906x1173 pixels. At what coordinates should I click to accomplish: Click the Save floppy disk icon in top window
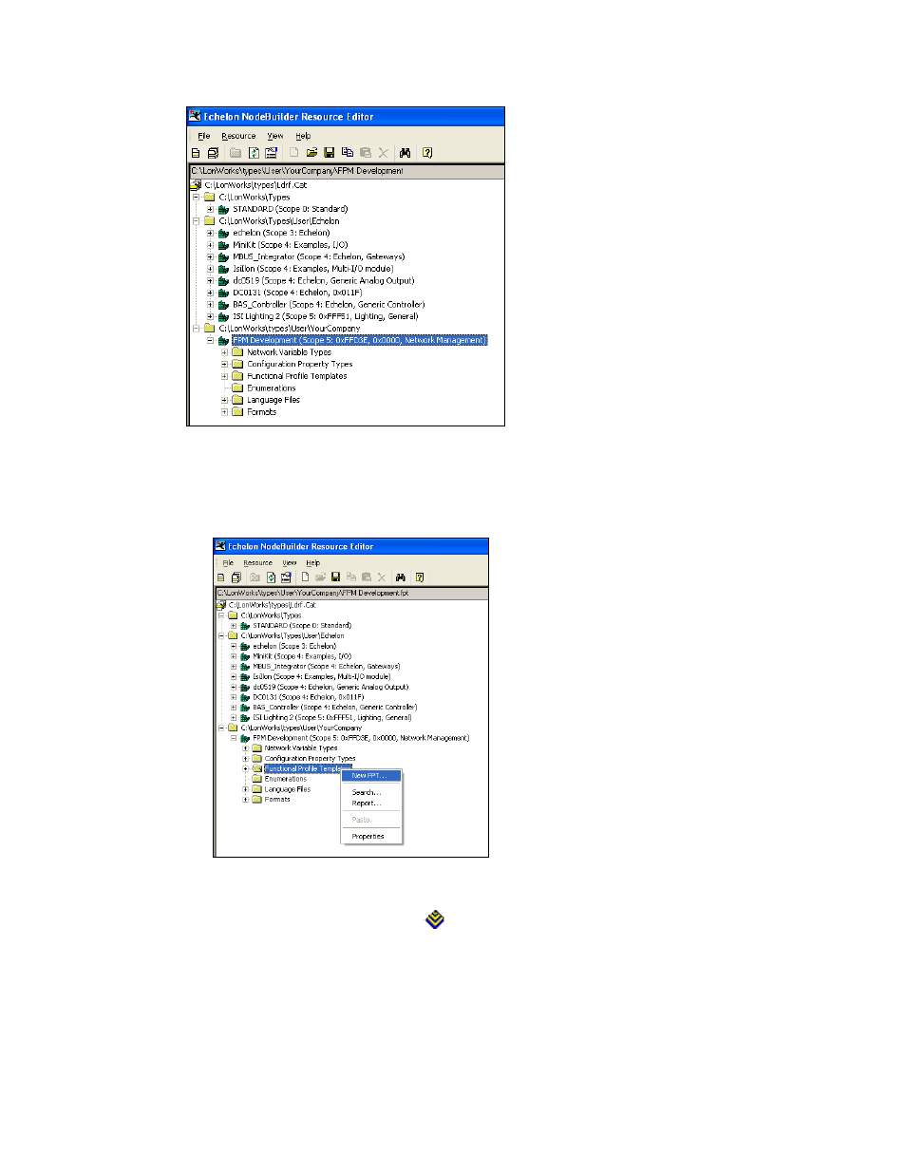330,152
